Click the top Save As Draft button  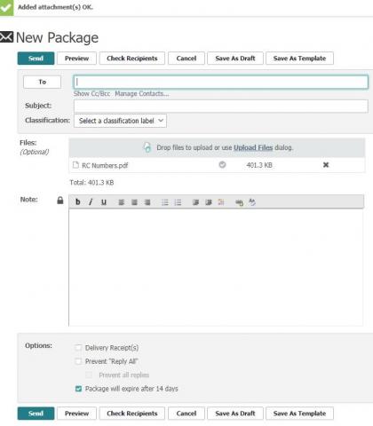[235, 59]
